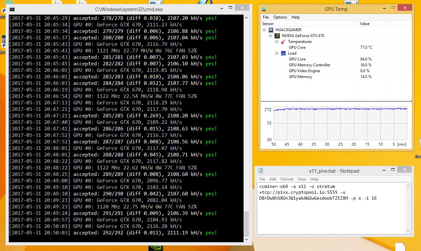Click the 77.0 °C temperature value
Screen dimensions: 421x251
pyautogui.click(x=366, y=47)
